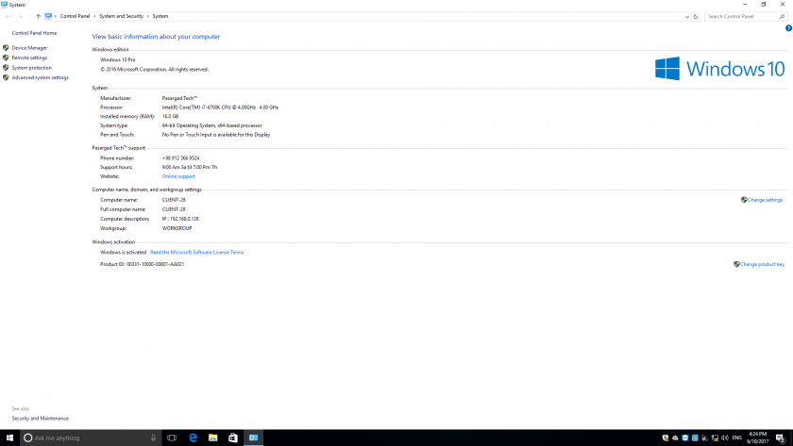Navigate to System and Security breadcrumb
793x446 pixels.
pyautogui.click(x=122, y=16)
